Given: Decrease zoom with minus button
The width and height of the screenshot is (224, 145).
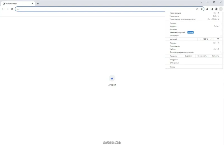Looking at the screenshot, I should [x=200, y=39].
